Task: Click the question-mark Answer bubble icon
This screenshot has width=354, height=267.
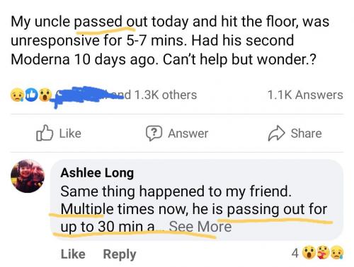Action: [x=154, y=133]
